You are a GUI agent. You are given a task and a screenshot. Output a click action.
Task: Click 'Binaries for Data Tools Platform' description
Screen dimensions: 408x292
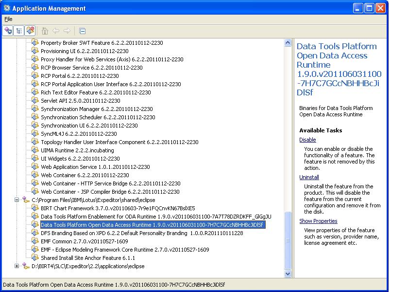pos(336,111)
